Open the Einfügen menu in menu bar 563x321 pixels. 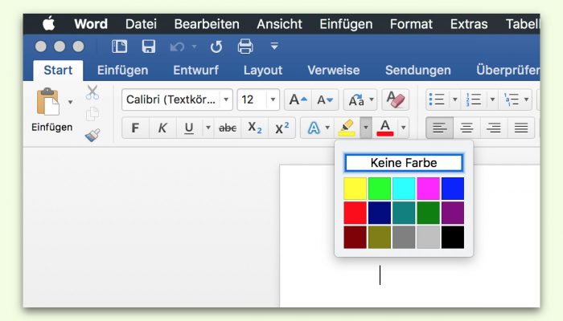pos(346,24)
